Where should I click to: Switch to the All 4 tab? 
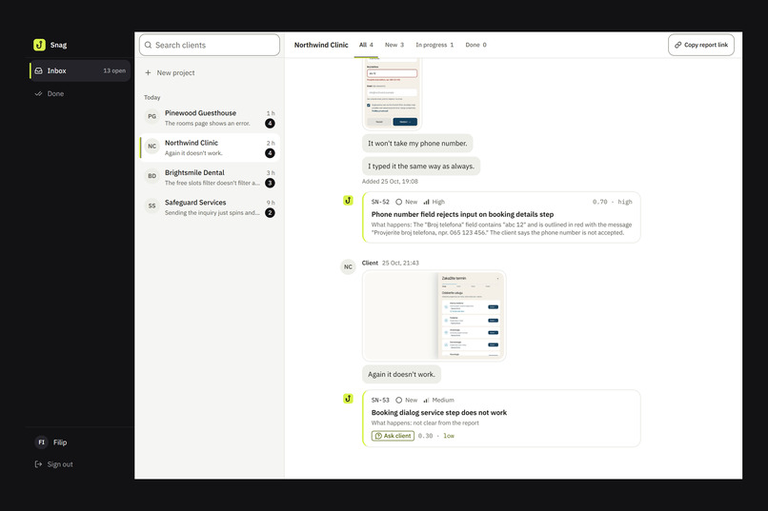pos(366,45)
